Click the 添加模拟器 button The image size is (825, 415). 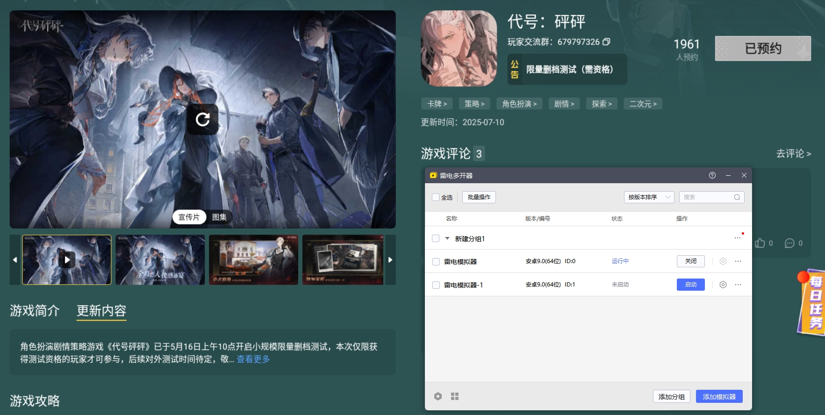(x=719, y=396)
